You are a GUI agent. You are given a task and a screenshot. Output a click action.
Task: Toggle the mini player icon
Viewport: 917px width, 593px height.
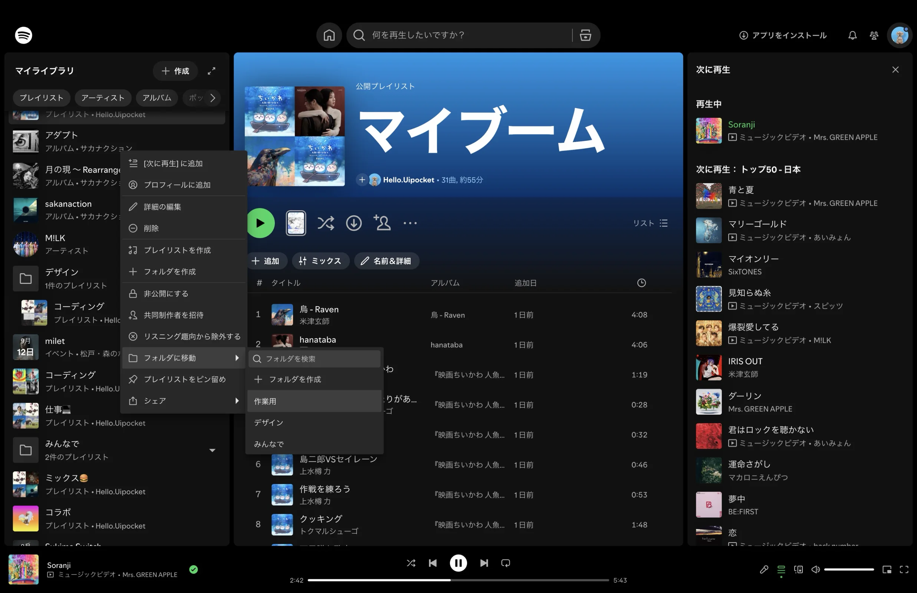tap(887, 569)
